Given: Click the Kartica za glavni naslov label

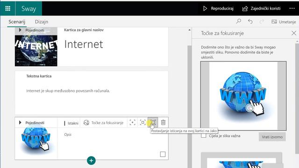Looking at the screenshot, I should pyautogui.click(x=84, y=30).
